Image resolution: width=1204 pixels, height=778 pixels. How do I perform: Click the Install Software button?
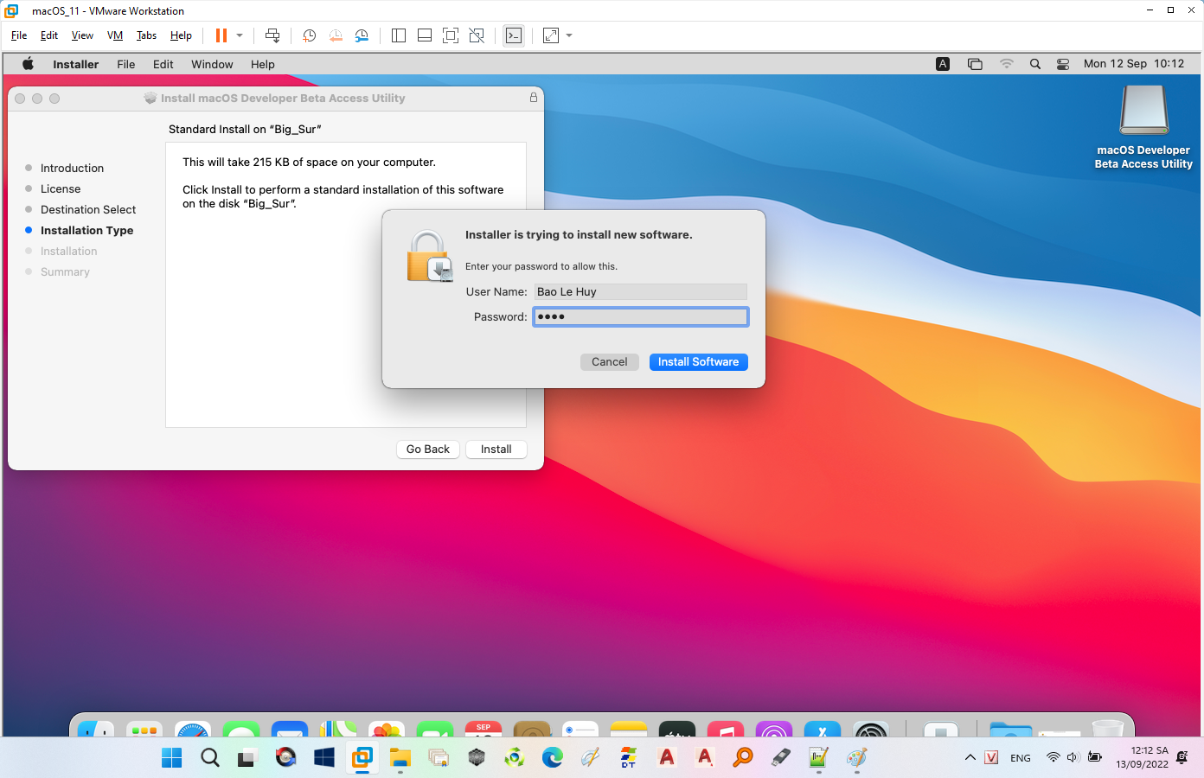point(698,362)
